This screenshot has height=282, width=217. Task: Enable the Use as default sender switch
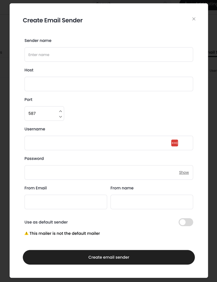(186, 222)
